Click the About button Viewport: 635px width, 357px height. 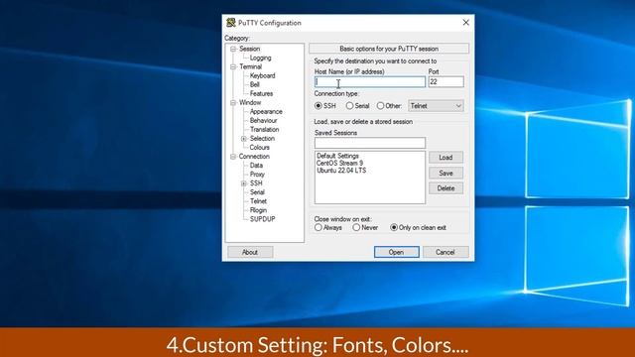pyautogui.click(x=250, y=252)
